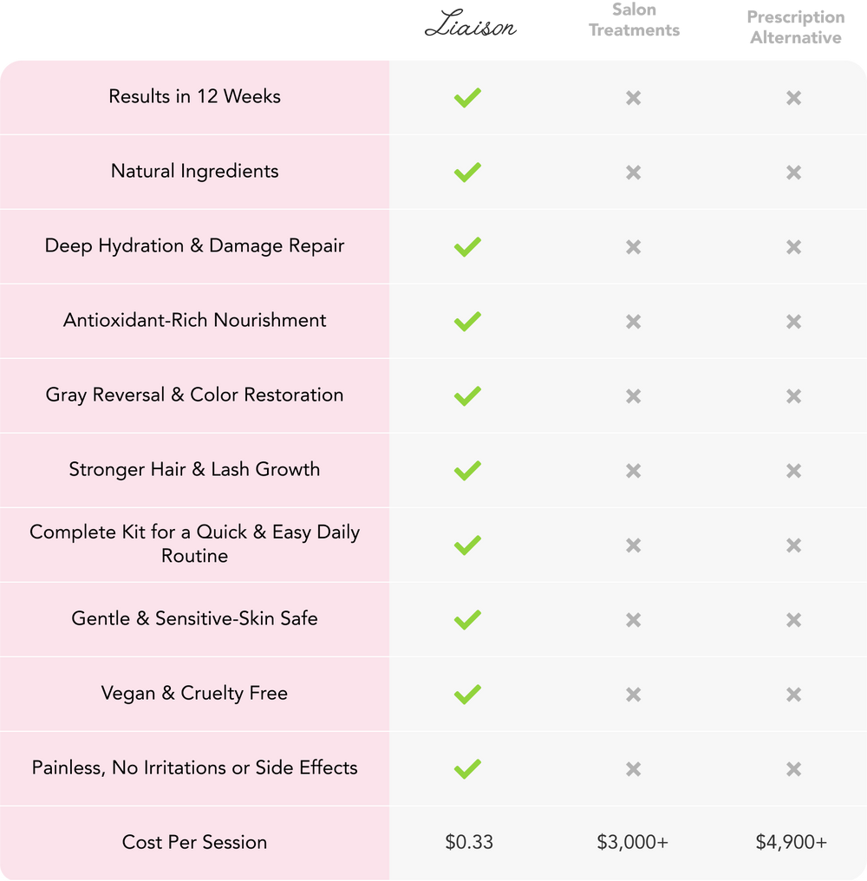867x881 pixels.
Task: Click the Painless, No Irritations or Side Effects label
Action: (194, 767)
